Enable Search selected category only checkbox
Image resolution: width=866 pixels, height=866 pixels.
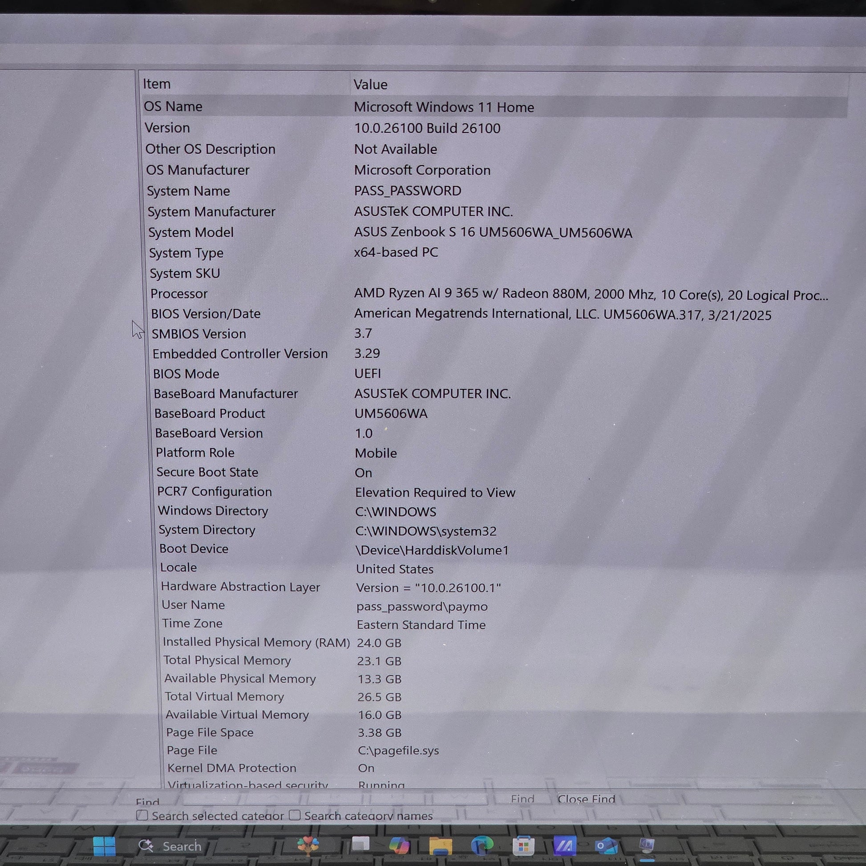(x=142, y=815)
